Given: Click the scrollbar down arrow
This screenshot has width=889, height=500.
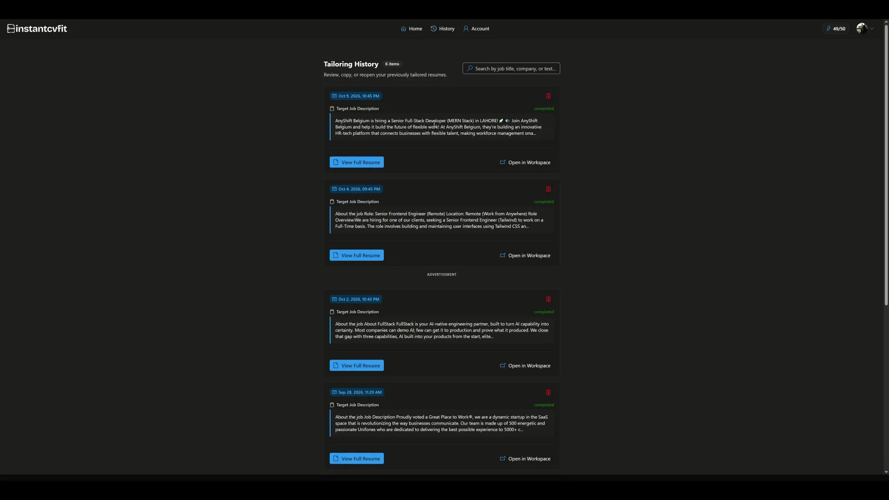Looking at the screenshot, I should coord(886,472).
